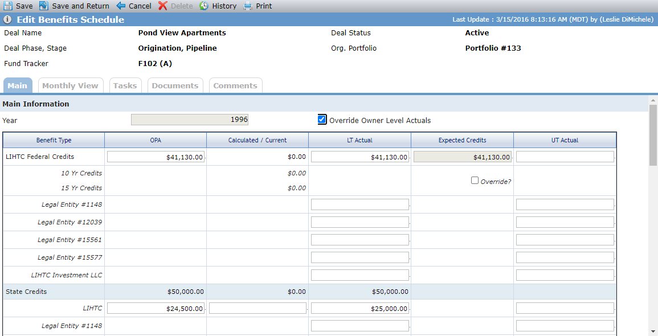658x336 pixels.
Task: Click the Cancel text button
Action: pyautogui.click(x=140, y=6)
